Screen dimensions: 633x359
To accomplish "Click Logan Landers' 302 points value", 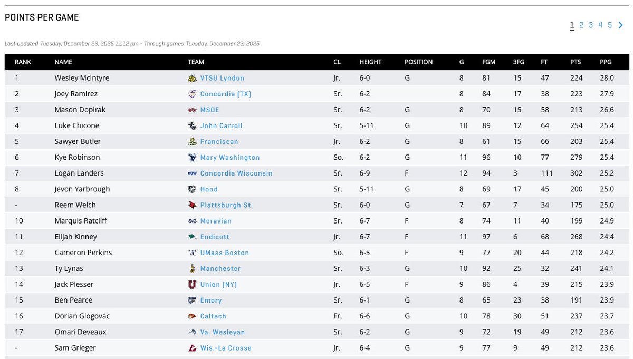I will click(x=577, y=173).
